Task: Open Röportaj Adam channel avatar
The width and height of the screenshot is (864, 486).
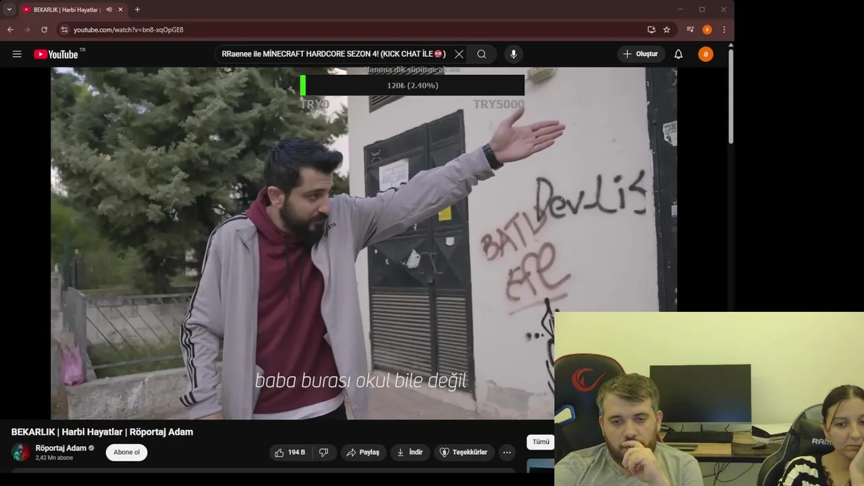Action: tap(21, 452)
